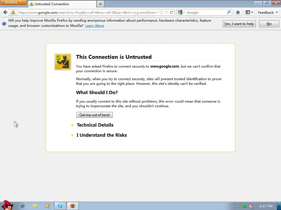Open the bookmarks menu button
Viewport: 281px width, 210px height.
click(x=249, y=12)
